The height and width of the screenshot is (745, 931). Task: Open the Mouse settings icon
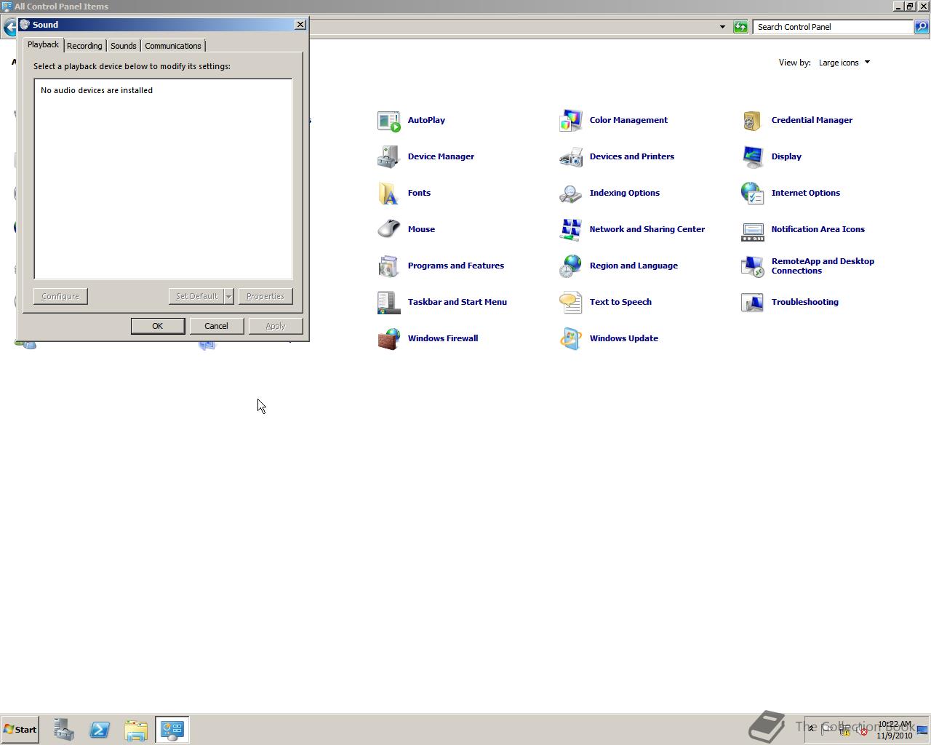pos(389,230)
